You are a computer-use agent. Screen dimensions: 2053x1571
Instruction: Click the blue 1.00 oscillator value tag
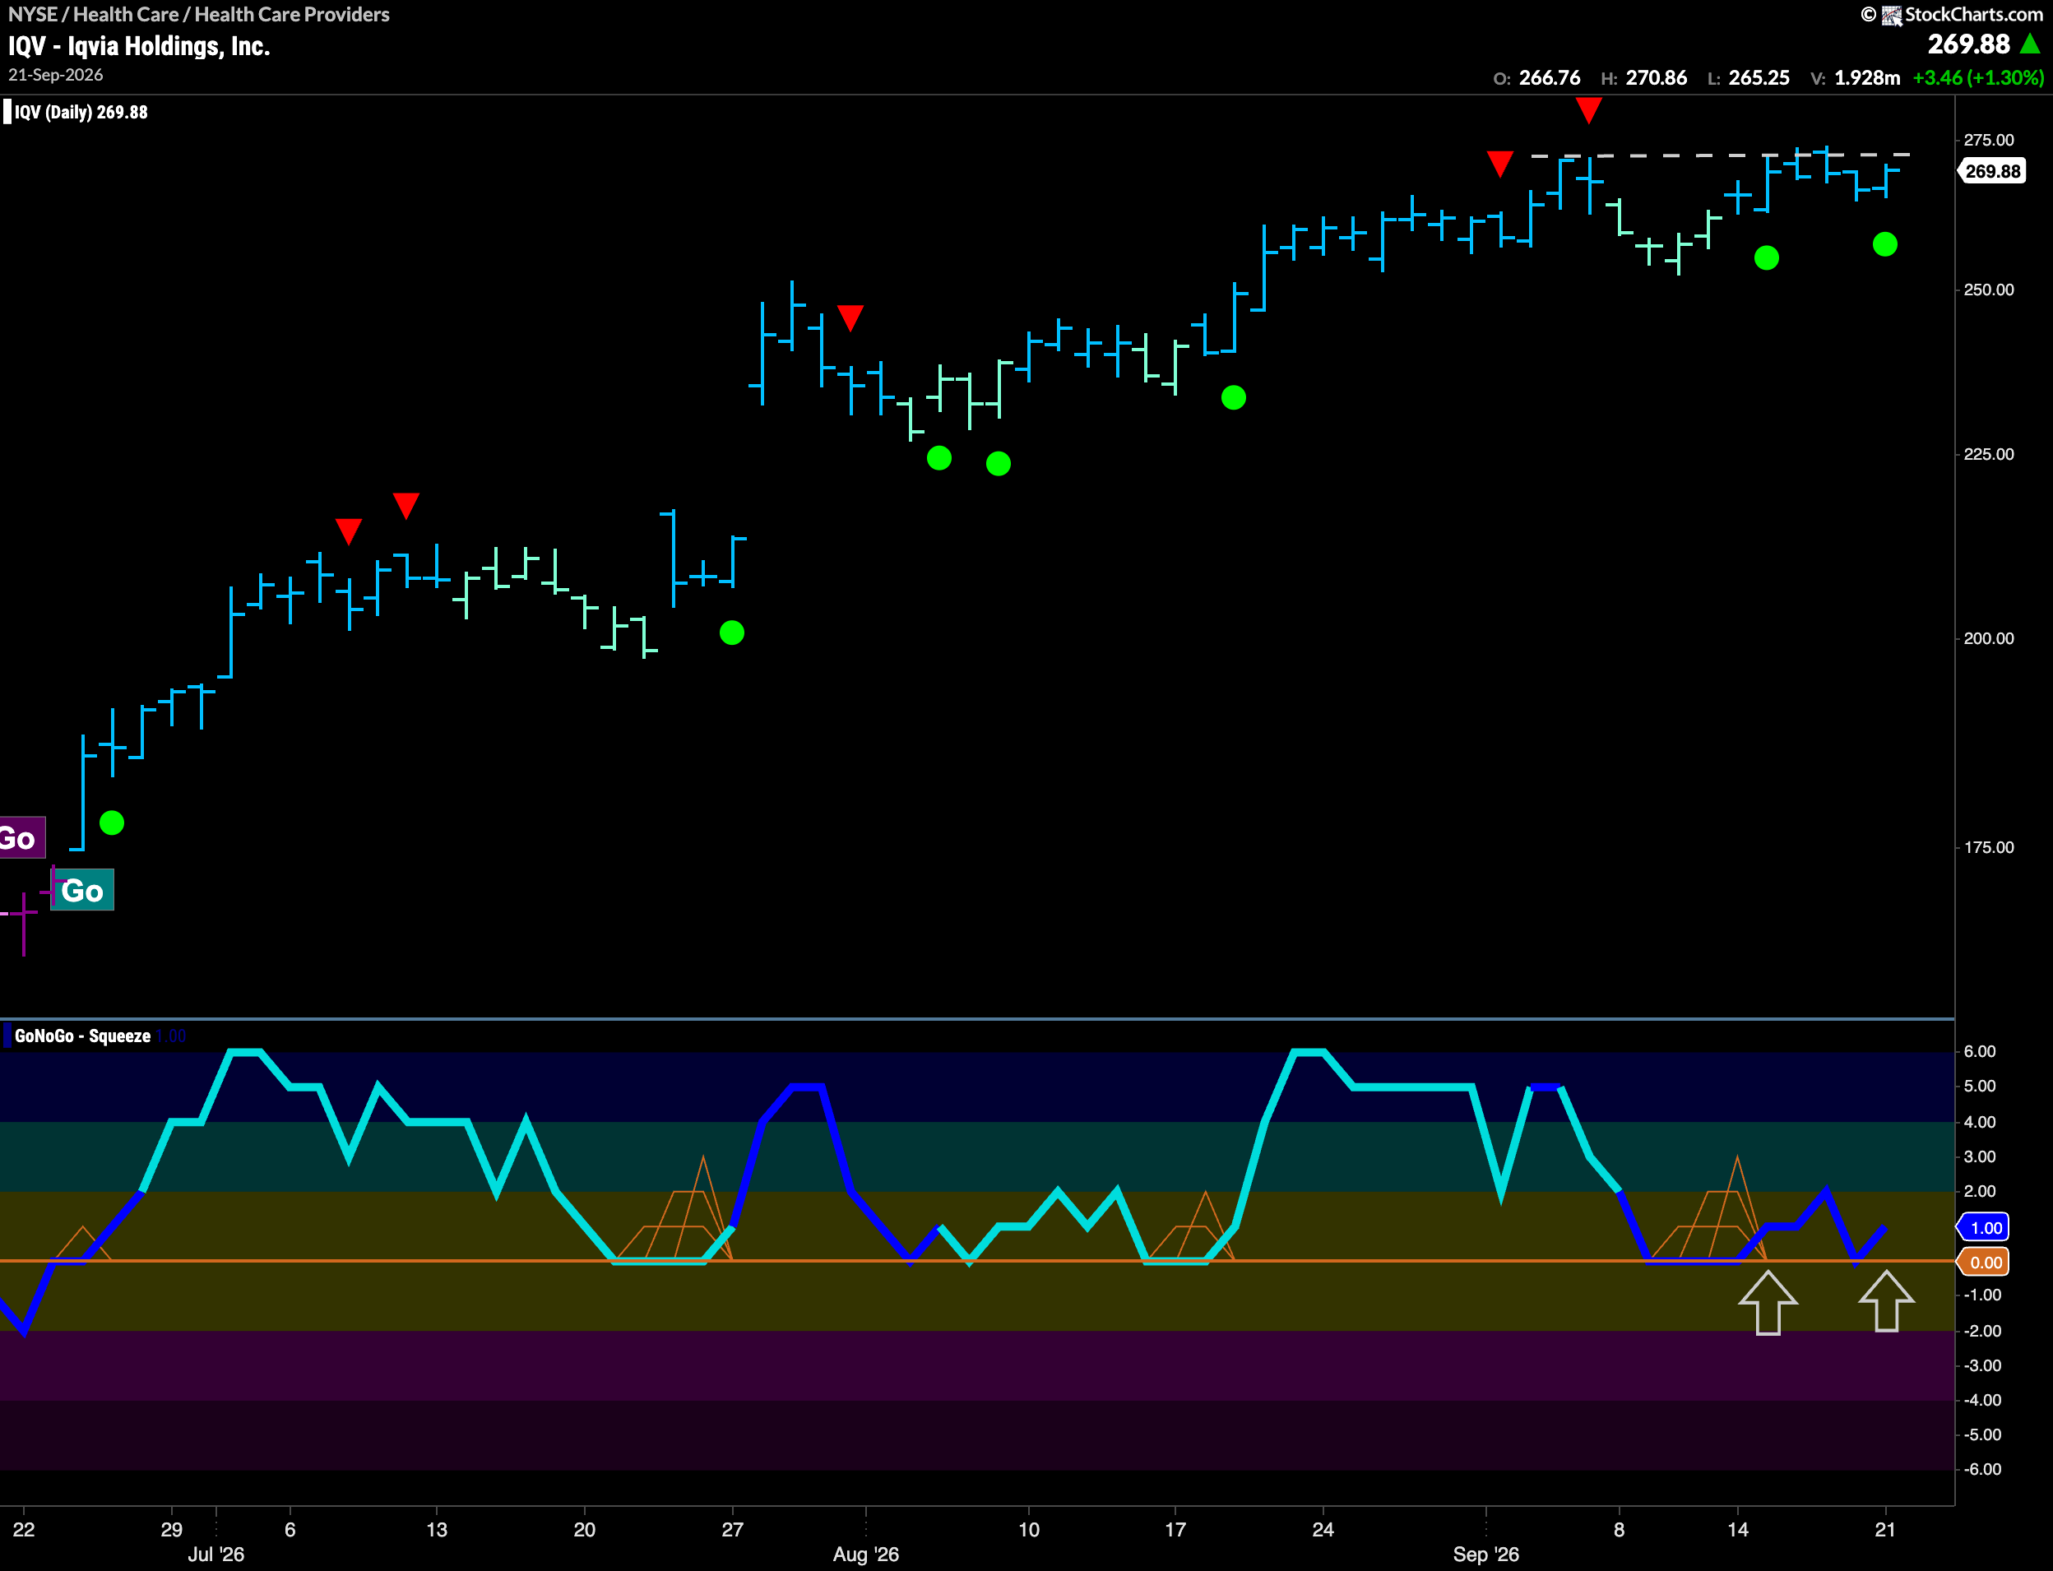point(1985,1228)
